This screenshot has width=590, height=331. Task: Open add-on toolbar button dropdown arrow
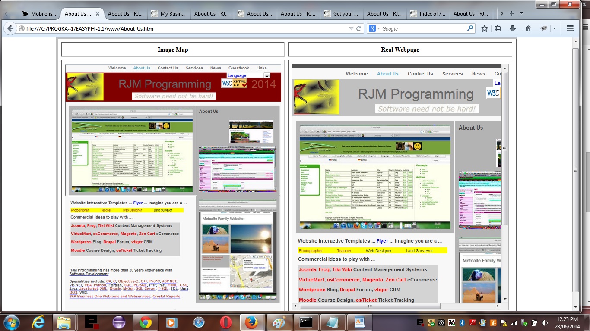[x=555, y=28]
